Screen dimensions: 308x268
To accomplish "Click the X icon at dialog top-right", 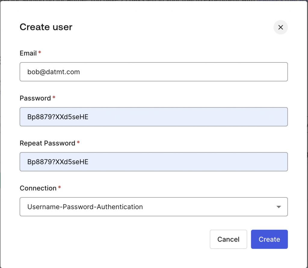I will [280, 27].
